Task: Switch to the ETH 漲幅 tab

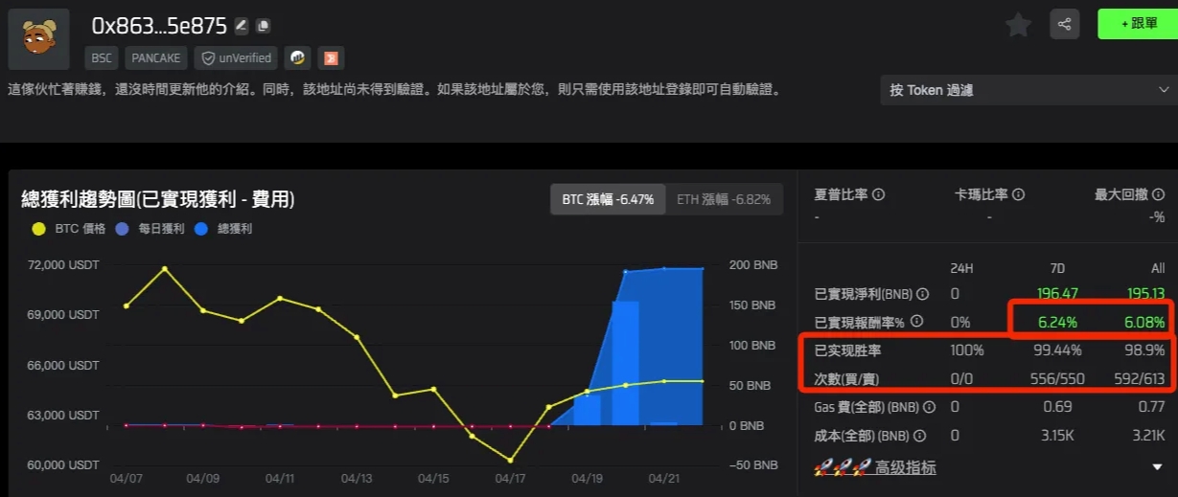Action: tap(723, 200)
